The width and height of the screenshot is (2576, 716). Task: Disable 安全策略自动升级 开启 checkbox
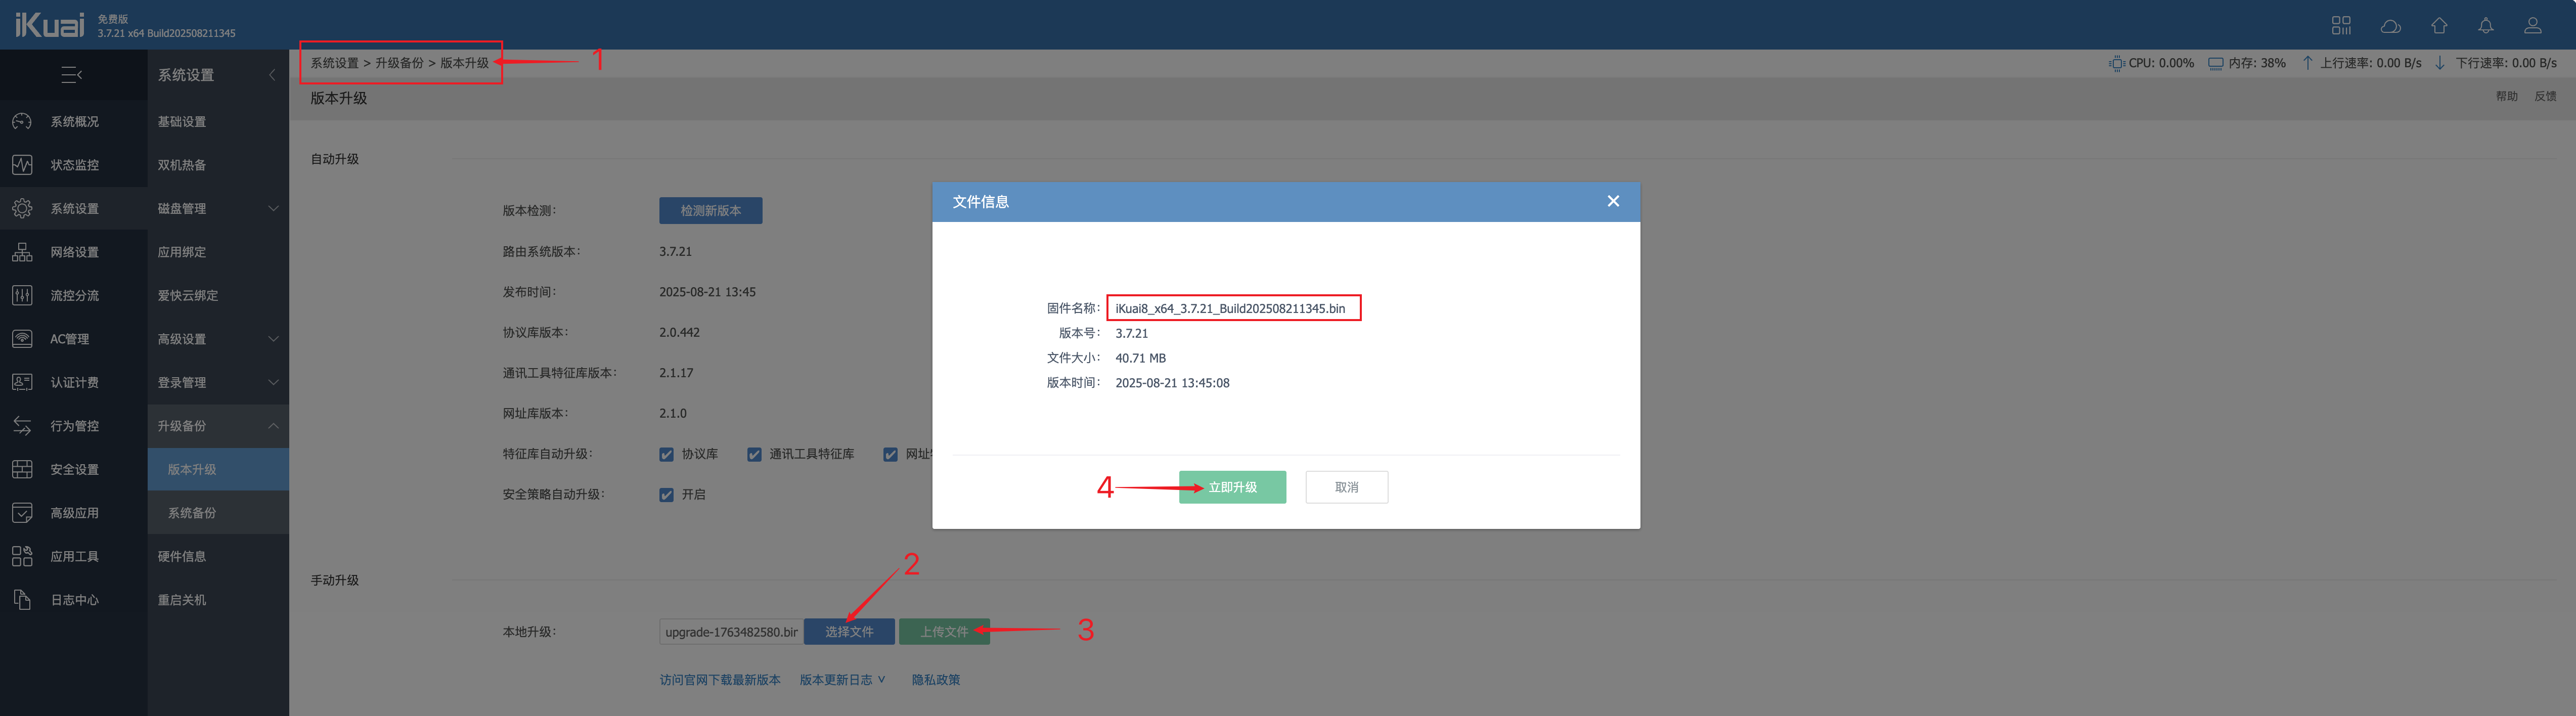click(x=667, y=495)
